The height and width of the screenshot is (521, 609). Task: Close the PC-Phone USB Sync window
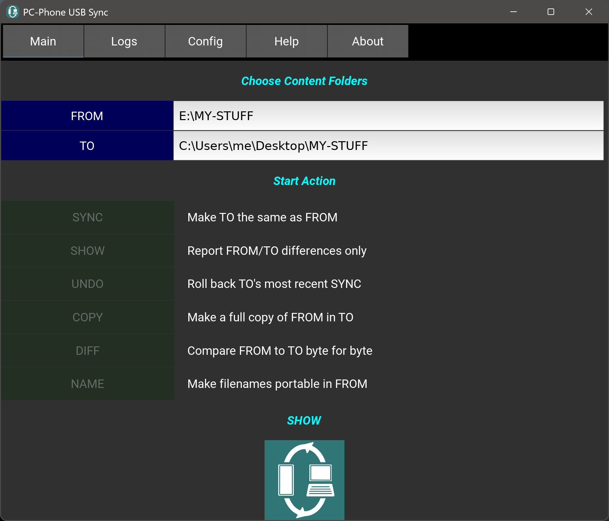[589, 12]
